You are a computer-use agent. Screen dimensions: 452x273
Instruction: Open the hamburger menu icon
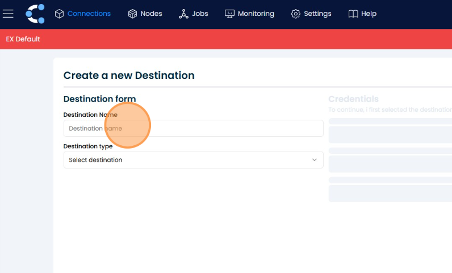tap(8, 14)
